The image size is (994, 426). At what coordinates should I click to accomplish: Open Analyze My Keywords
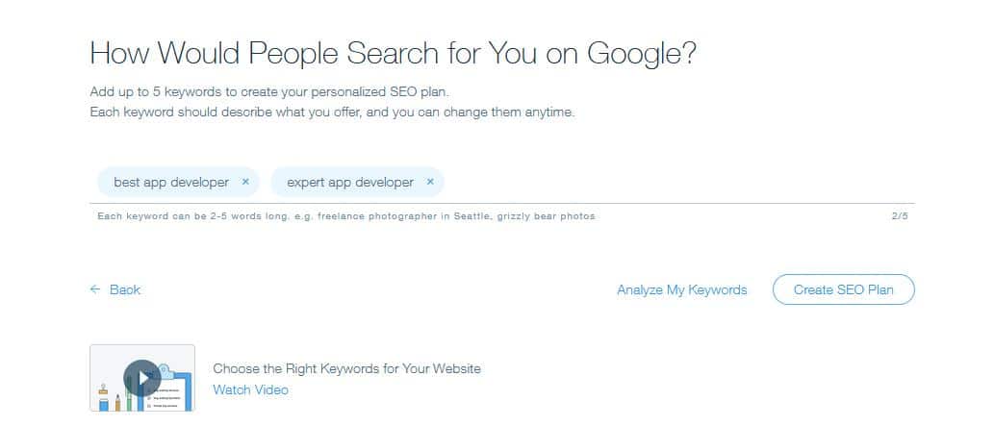[681, 289]
